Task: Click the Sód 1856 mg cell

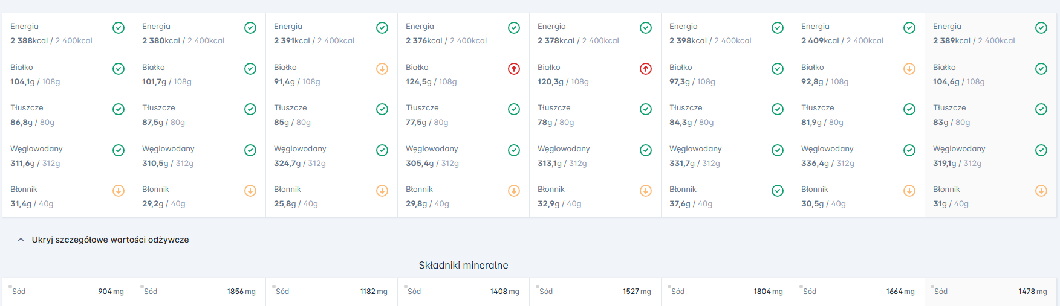Action: pos(200,292)
